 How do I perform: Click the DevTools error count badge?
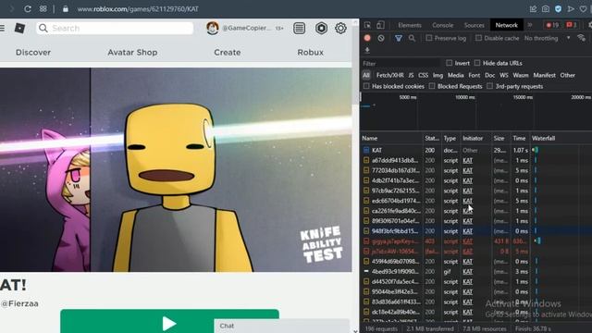coord(552,25)
